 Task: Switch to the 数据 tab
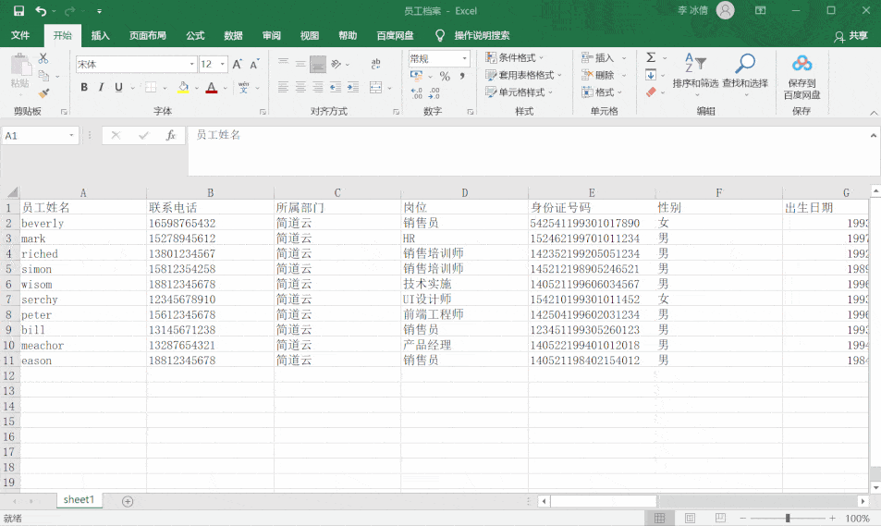233,35
